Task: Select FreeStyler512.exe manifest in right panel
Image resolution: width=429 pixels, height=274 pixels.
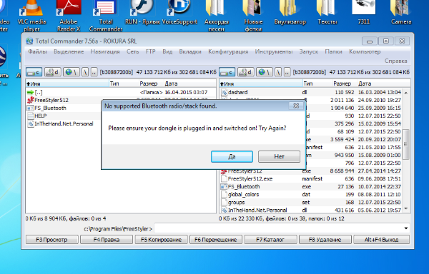Action: coord(311,179)
